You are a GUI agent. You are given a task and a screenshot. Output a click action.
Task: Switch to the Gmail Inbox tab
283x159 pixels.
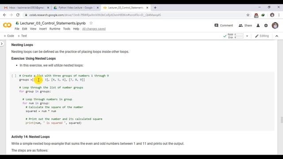coord(27,8)
